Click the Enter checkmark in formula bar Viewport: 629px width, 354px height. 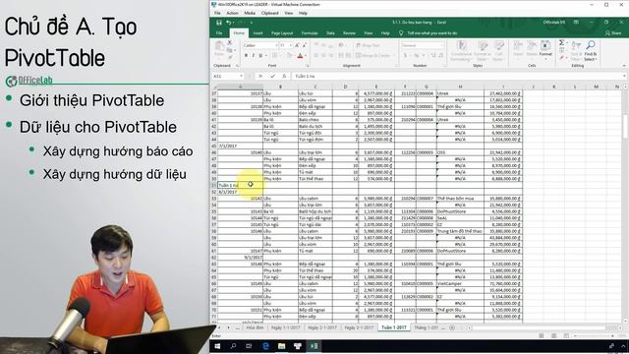coord(273,77)
